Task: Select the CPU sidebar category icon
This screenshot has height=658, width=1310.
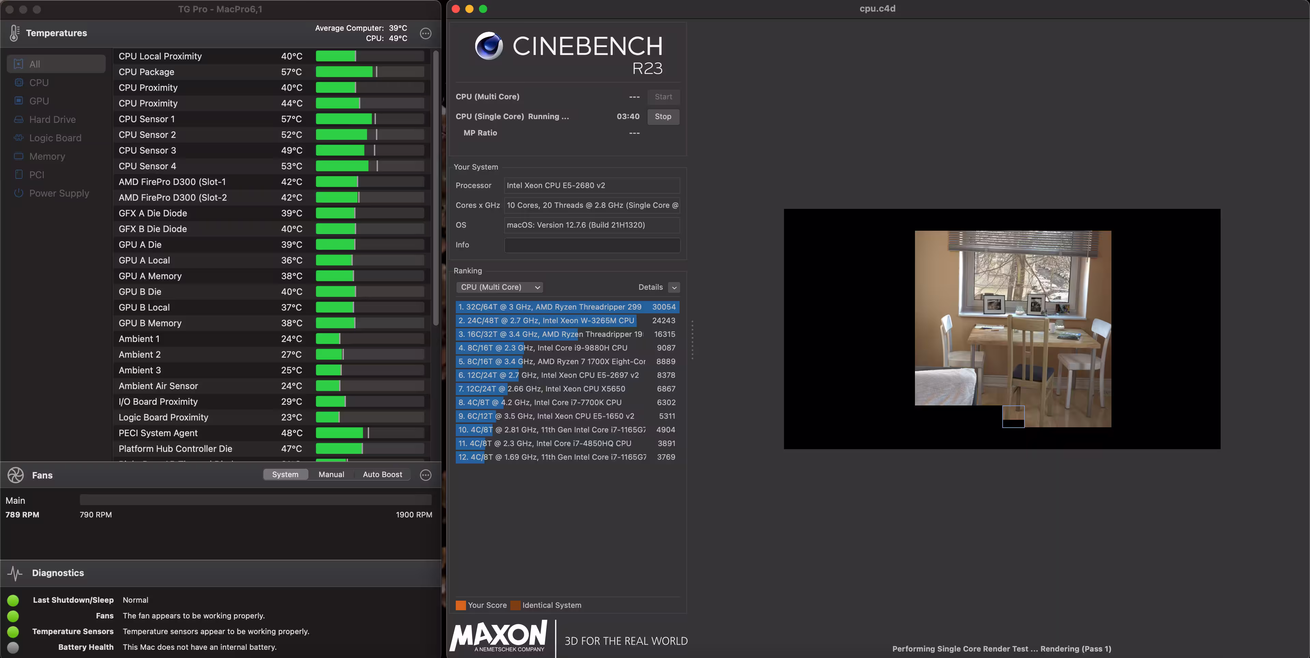Action: click(x=19, y=83)
